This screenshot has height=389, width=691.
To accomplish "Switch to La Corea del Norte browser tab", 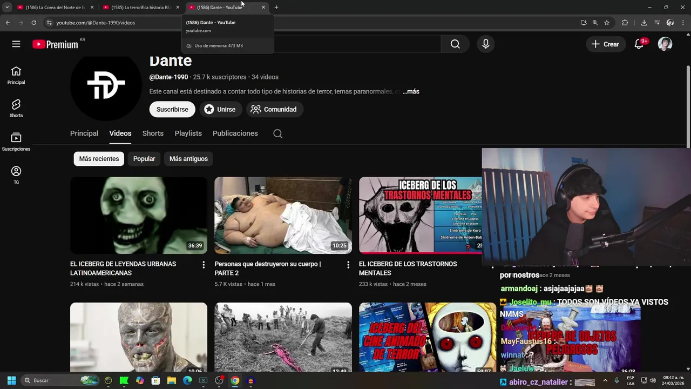I will click(54, 7).
